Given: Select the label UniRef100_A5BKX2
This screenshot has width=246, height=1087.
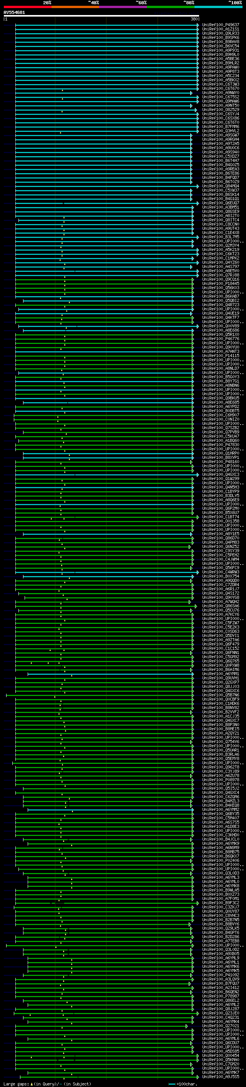Looking at the screenshot, I should 221,80.
